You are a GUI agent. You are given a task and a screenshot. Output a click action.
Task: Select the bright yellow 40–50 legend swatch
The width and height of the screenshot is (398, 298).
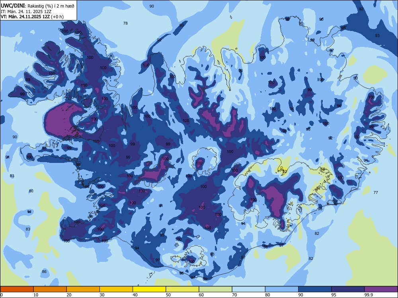149,289
